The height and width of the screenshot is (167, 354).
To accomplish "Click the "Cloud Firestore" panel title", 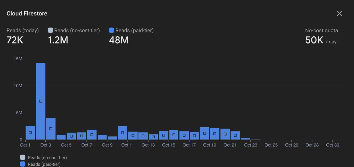I will pyautogui.click(x=27, y=14).
